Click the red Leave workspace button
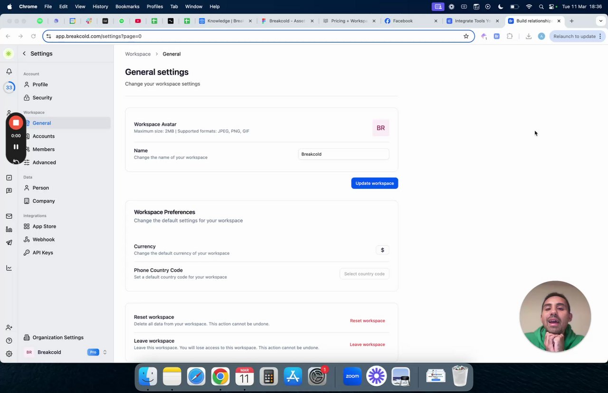 [367, 345]
